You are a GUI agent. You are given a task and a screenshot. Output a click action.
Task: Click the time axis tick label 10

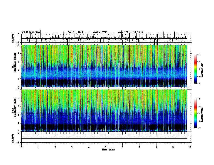coord(190,147)
